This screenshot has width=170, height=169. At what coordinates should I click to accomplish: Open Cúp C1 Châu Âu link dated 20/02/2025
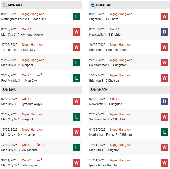[33, 75]
